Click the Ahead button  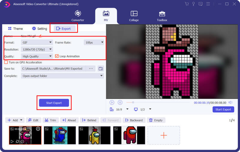point(69,120)
